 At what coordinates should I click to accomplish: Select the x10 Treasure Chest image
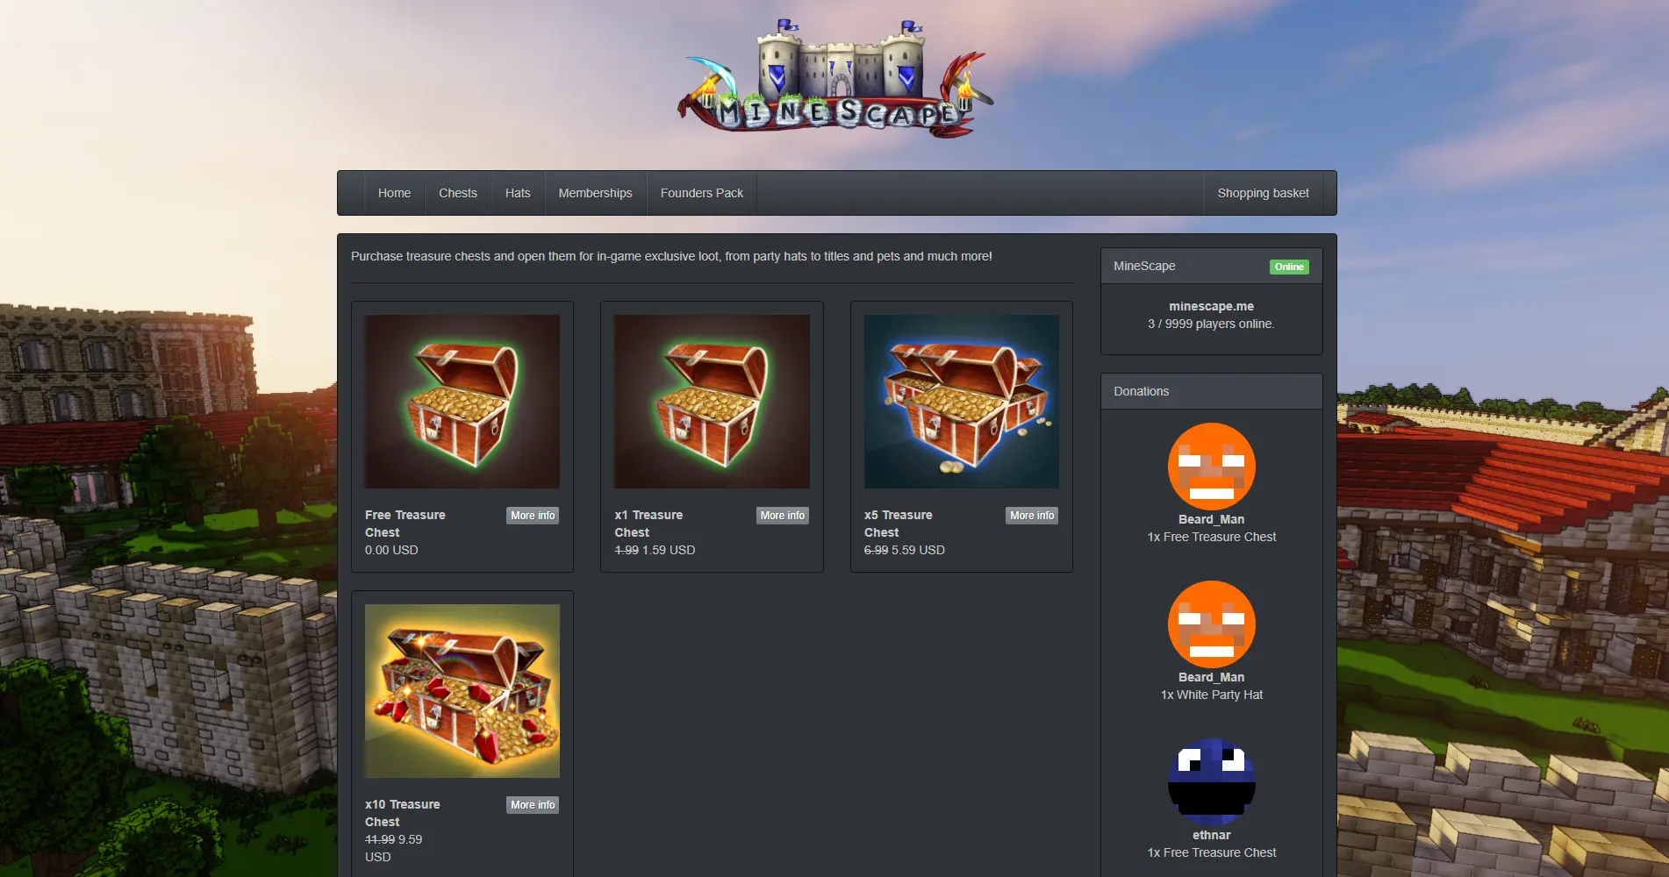point(462,691)
